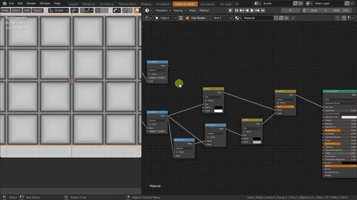Switch to the Modeling workspace tab
Screen dimensions: 357x200
click(89, 4)
